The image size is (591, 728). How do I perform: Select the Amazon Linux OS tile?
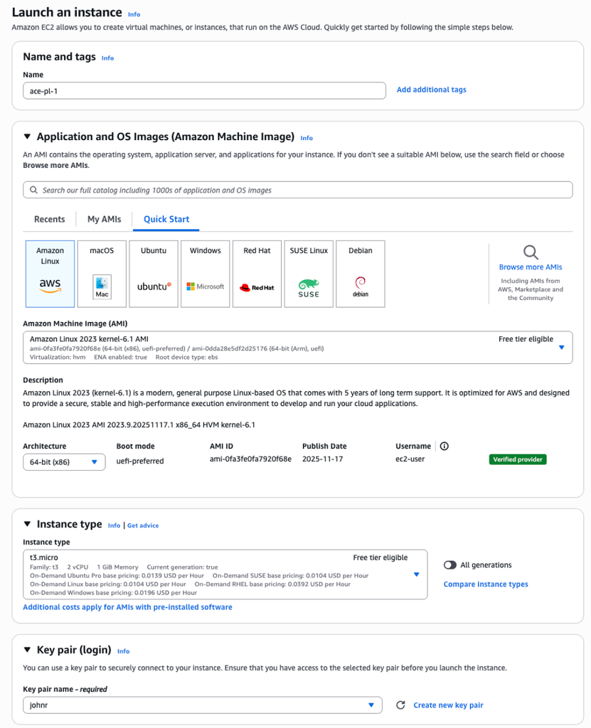point(49,273)
